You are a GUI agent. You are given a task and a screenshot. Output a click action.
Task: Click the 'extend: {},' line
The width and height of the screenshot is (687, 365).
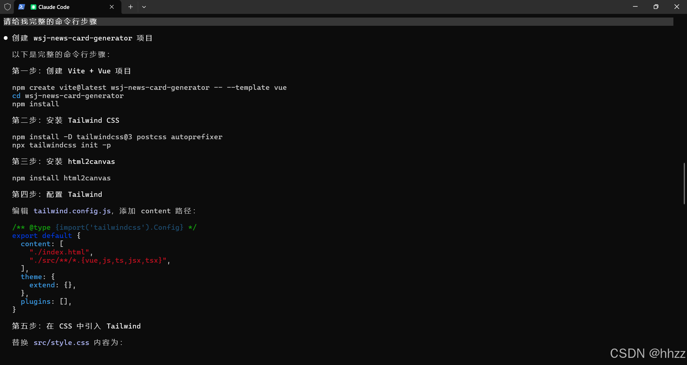coord(53,285)
